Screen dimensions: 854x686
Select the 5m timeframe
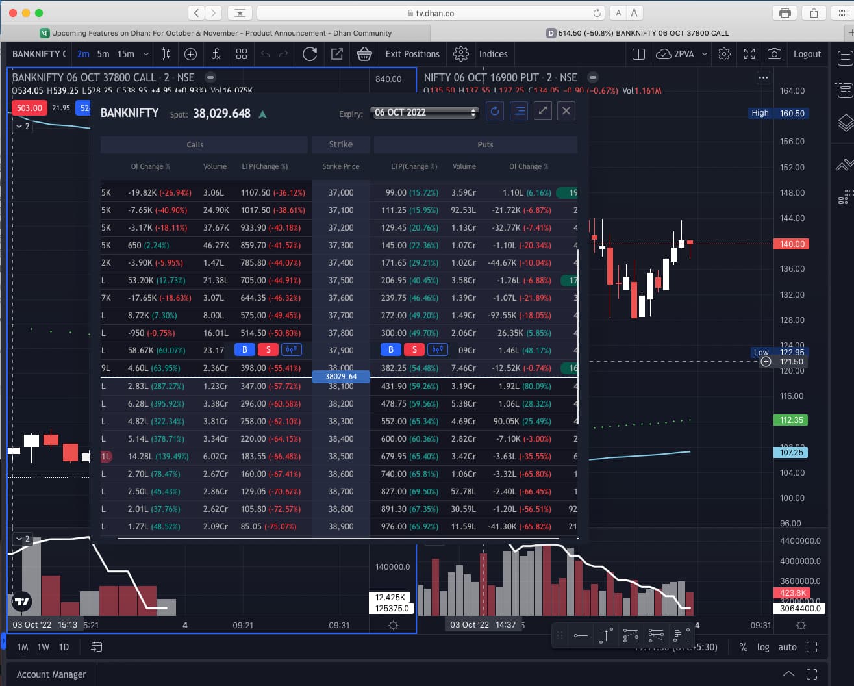pyautogui.click(x=103, y=54)
